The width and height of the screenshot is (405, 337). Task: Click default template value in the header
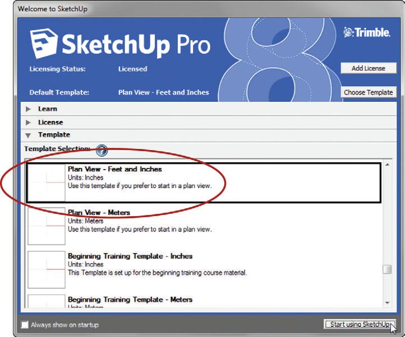164,92
